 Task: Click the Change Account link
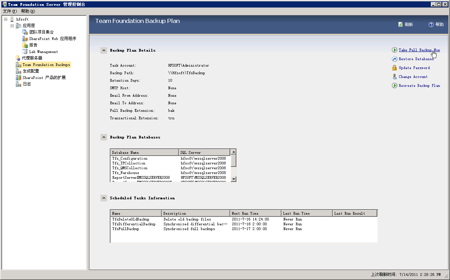point(413,77)
